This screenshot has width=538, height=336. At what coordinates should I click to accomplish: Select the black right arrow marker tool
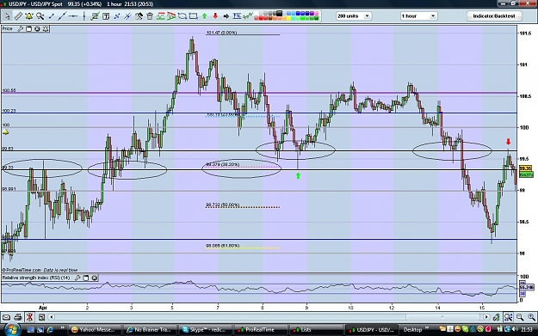click(226, 16)
